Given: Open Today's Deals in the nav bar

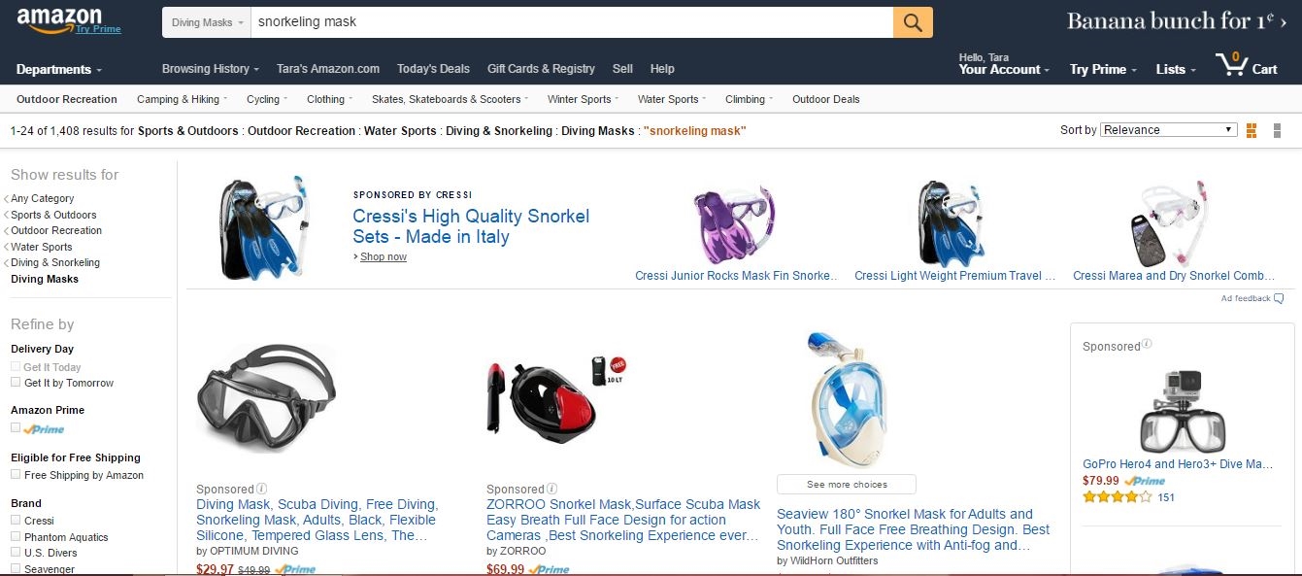Looking at the screenshot, I should 433,69.
